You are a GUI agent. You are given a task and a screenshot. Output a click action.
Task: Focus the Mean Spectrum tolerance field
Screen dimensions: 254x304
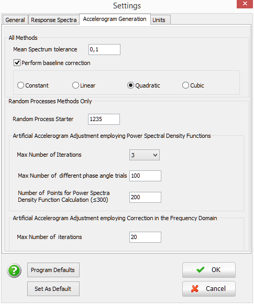tap(104, 49)
